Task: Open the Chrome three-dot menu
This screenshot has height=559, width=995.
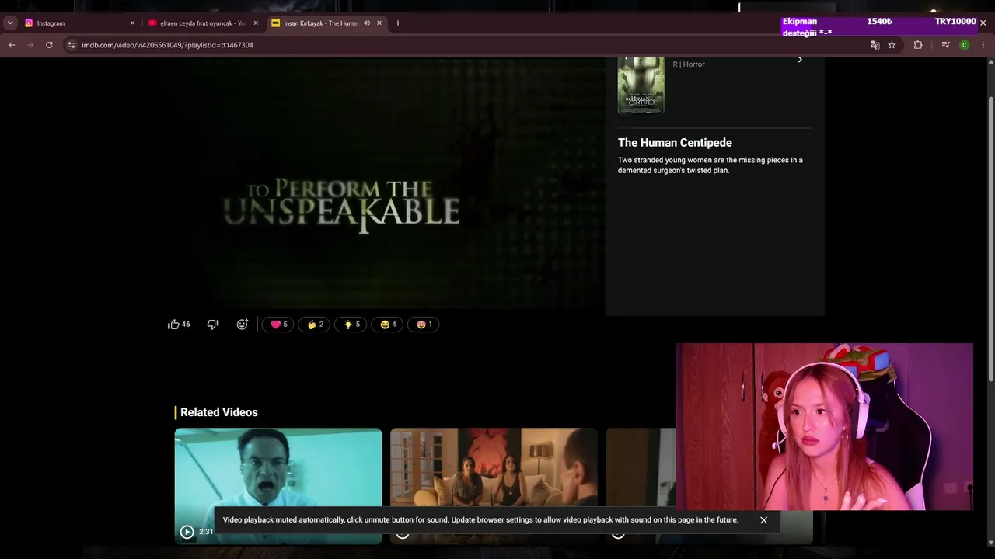Action: [983, 45]
